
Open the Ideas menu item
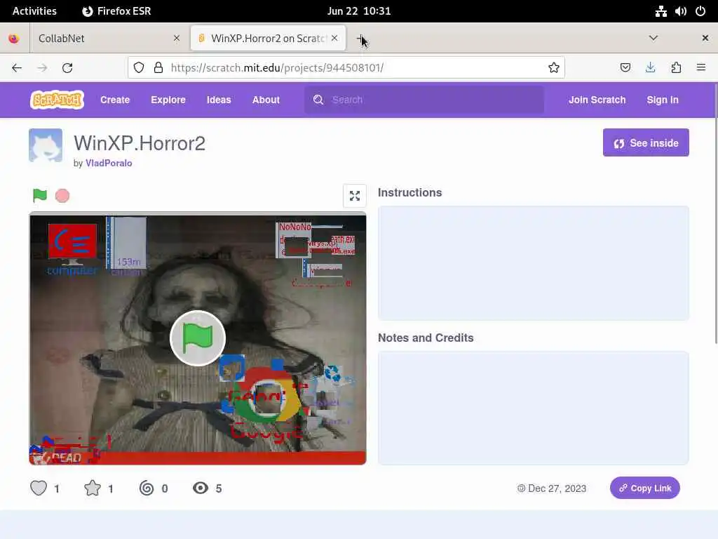(219, 100)
